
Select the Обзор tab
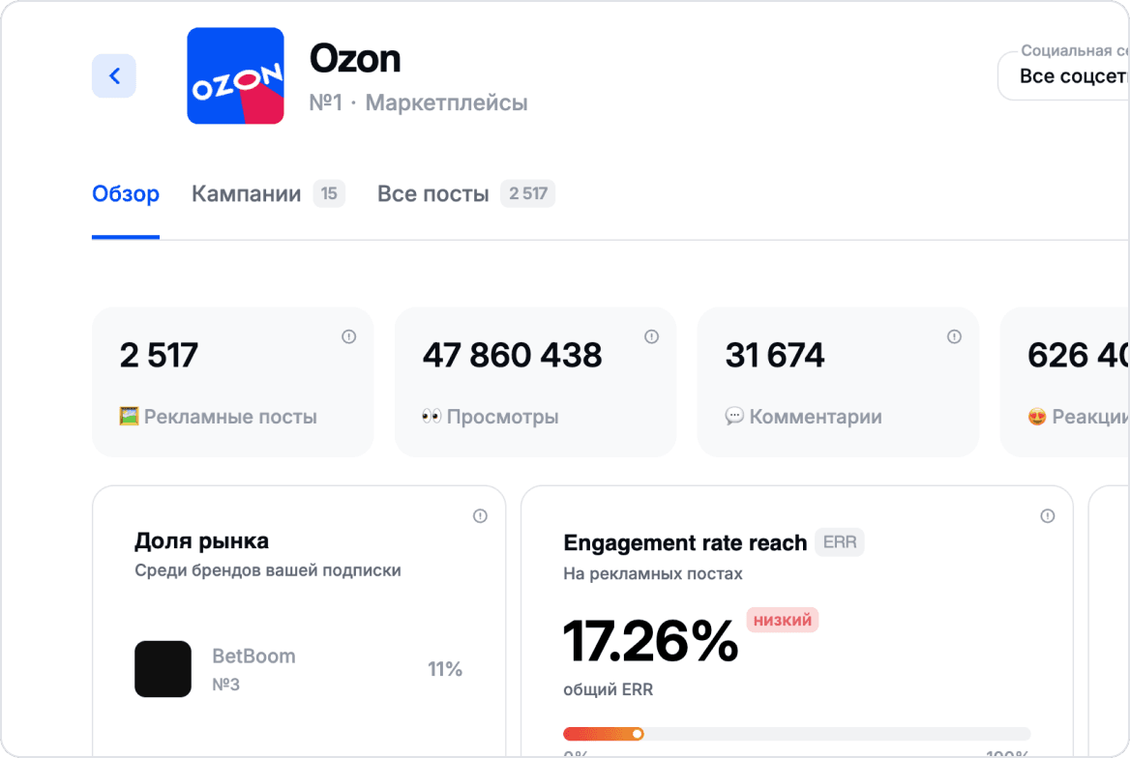[126, 193]
